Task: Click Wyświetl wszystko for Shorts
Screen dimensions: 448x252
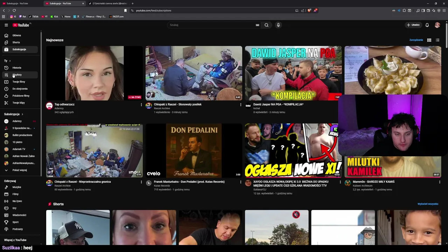Action: pos(428,204)
